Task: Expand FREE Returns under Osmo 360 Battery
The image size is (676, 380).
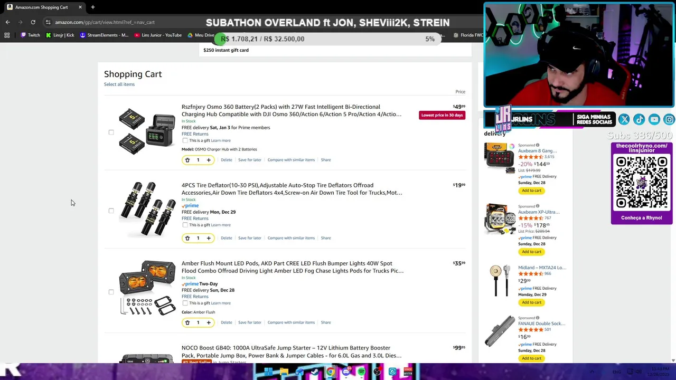Action: coord(195,134)
